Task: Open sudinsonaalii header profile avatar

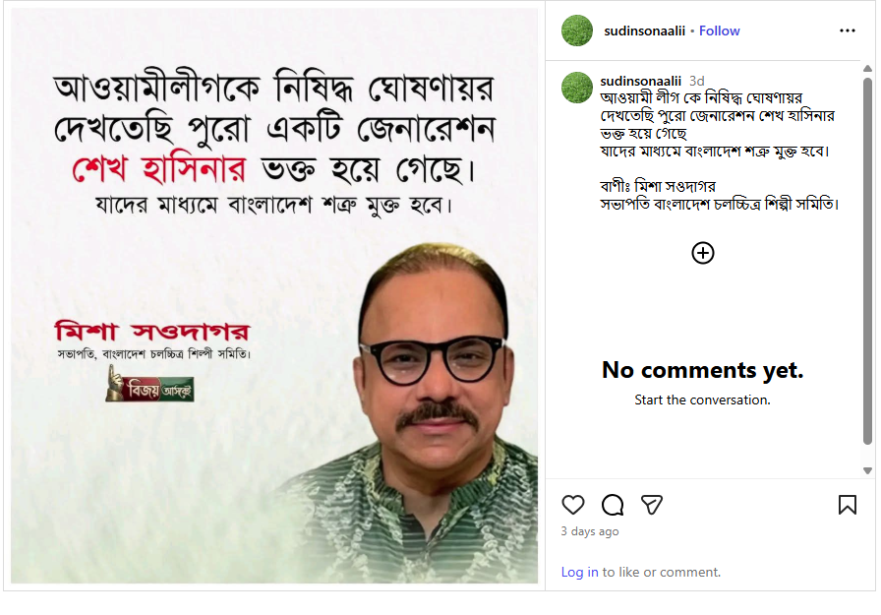Action: pos(577,31)
